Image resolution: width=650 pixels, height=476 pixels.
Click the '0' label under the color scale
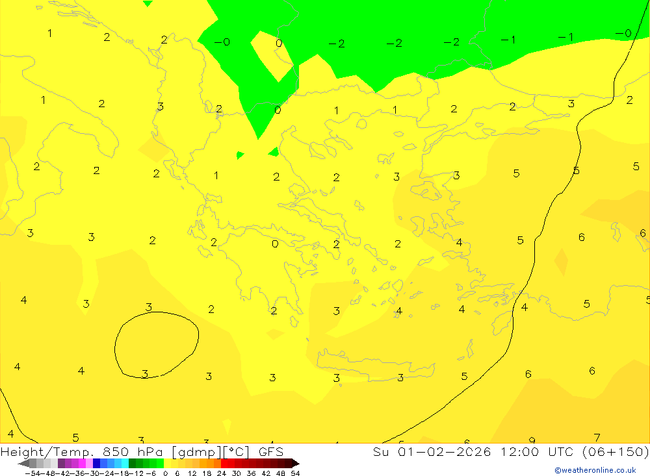165,473
